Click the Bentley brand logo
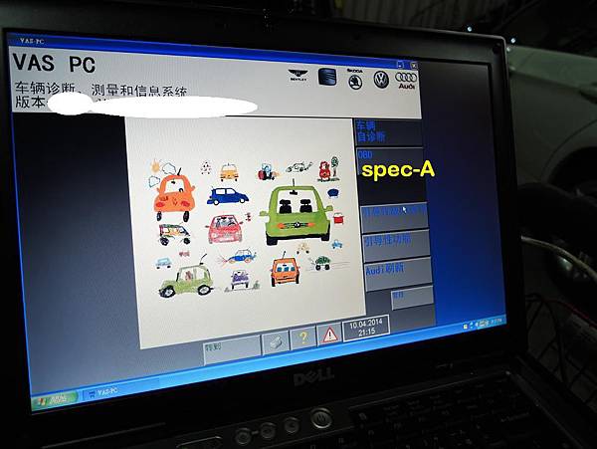597x449 pixels. (298, 75)
